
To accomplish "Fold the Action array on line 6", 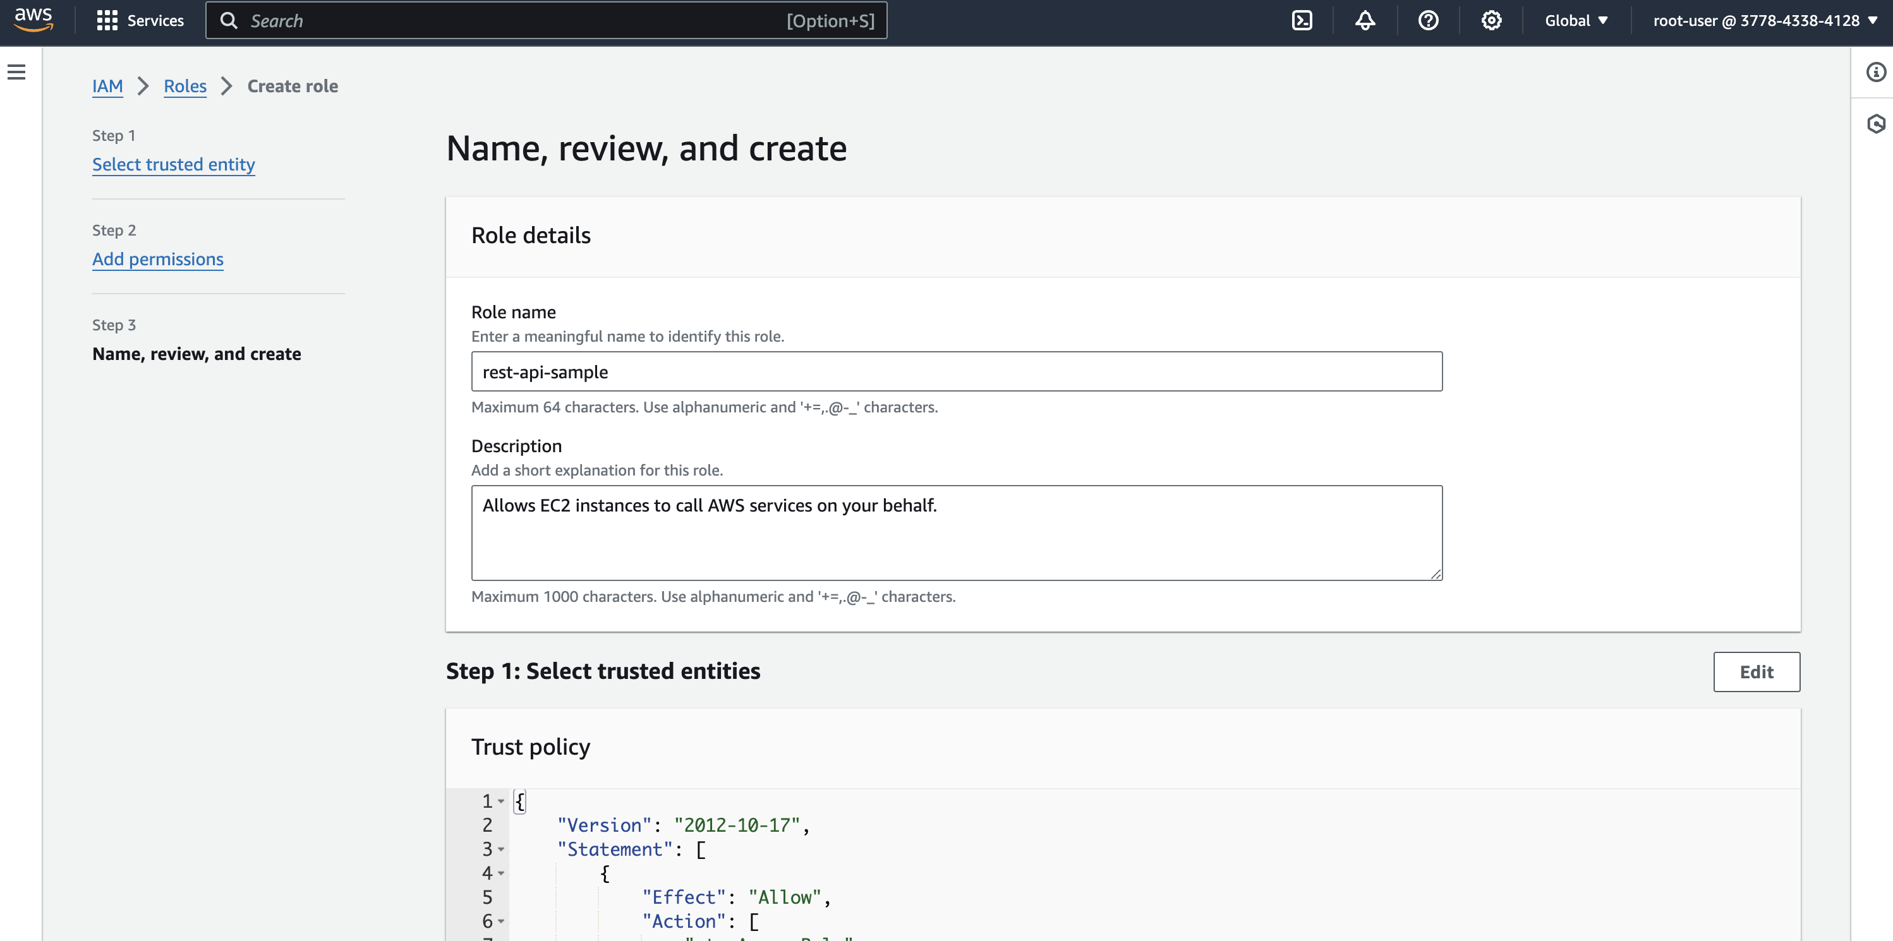I will pos(501,921).
